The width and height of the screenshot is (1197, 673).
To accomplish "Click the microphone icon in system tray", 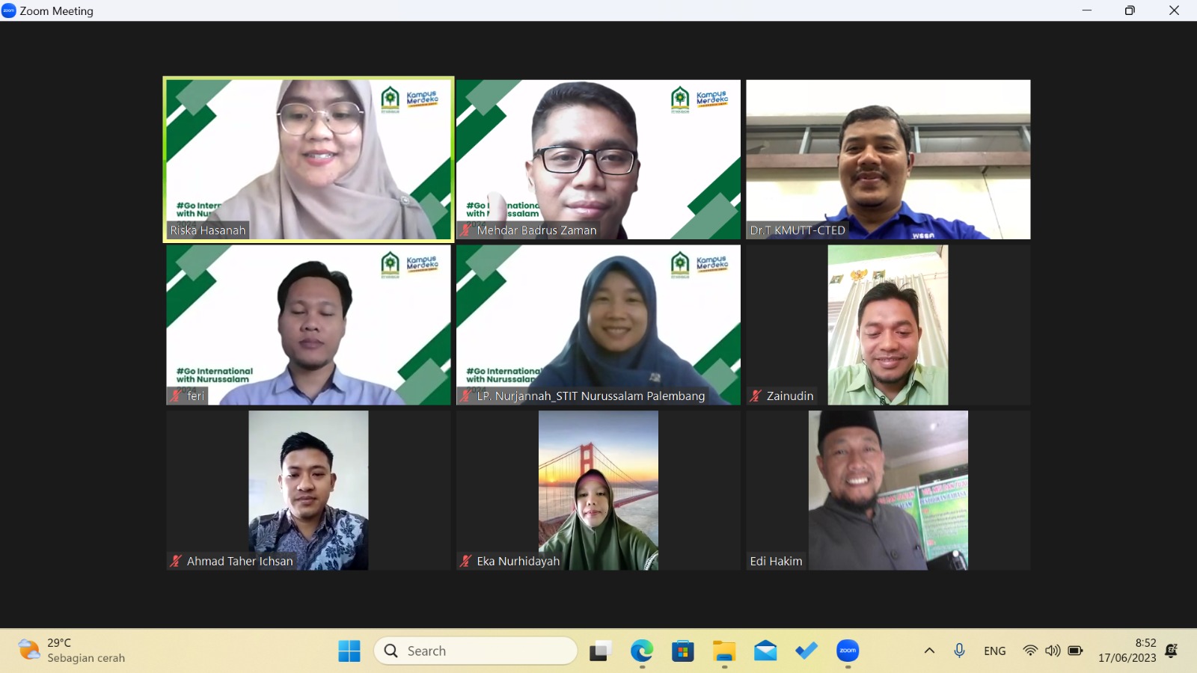I will pos(959,651).
